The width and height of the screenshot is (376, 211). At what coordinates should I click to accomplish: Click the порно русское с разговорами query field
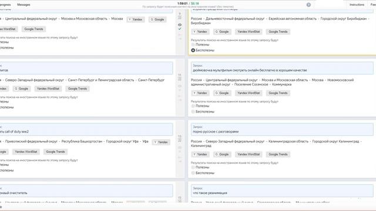pyautogui.click(x=282, y=130)
